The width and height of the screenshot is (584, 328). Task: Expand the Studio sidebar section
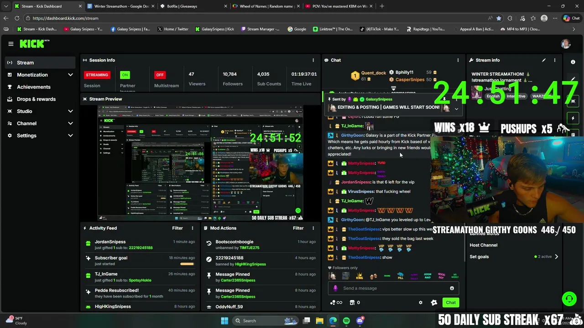pos(70,111)
